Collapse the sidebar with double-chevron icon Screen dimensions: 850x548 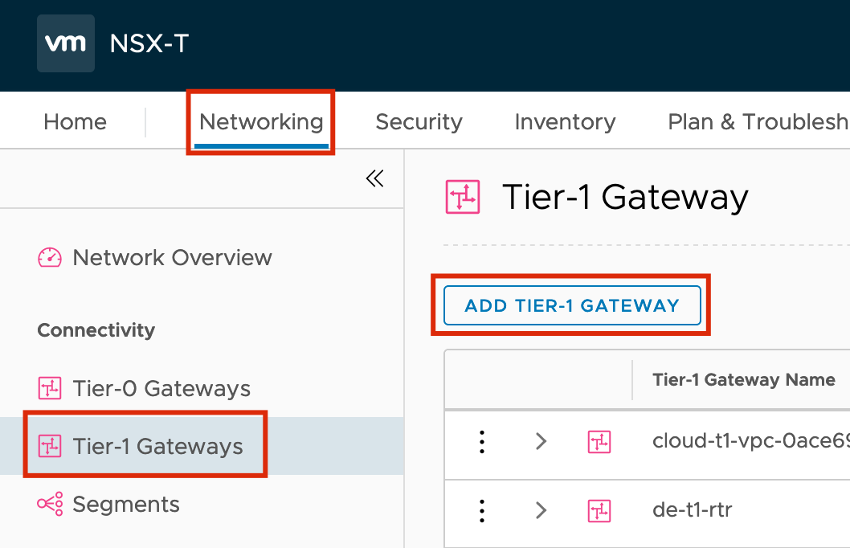374,178
